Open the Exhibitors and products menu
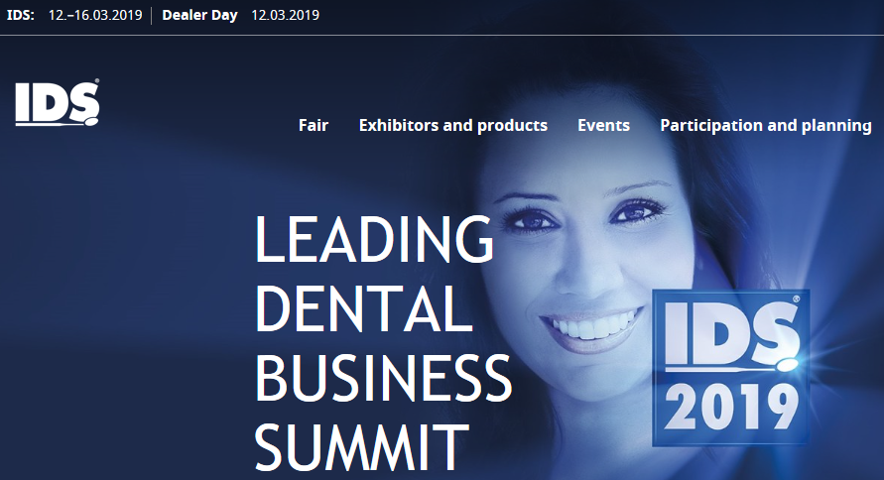 point(453,125)
